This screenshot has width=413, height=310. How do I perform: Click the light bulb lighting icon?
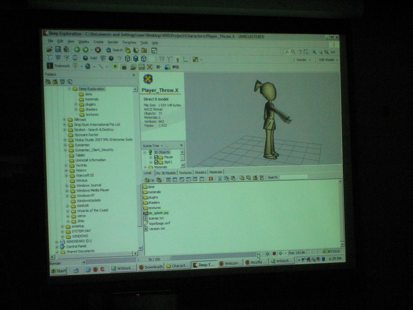pos(177,59)
